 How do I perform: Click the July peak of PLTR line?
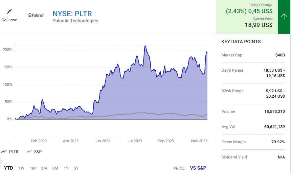[x=145, y=46]
